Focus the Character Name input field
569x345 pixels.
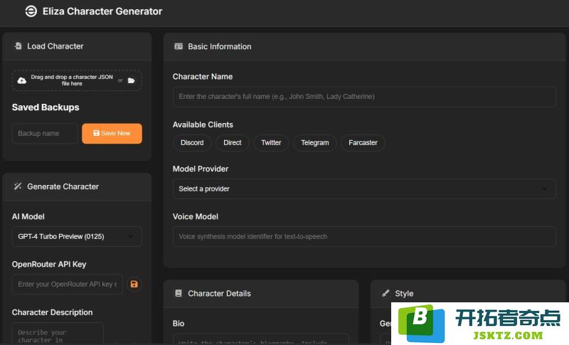[x=364, y=97]
